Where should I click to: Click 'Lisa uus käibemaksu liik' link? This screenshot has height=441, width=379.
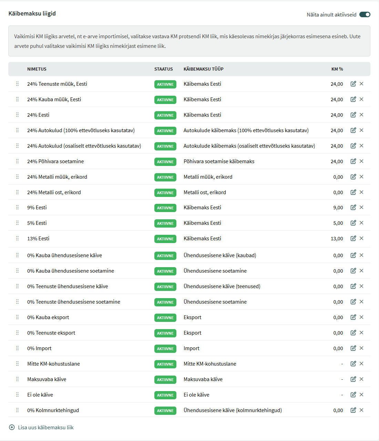[x=46, y=428]
